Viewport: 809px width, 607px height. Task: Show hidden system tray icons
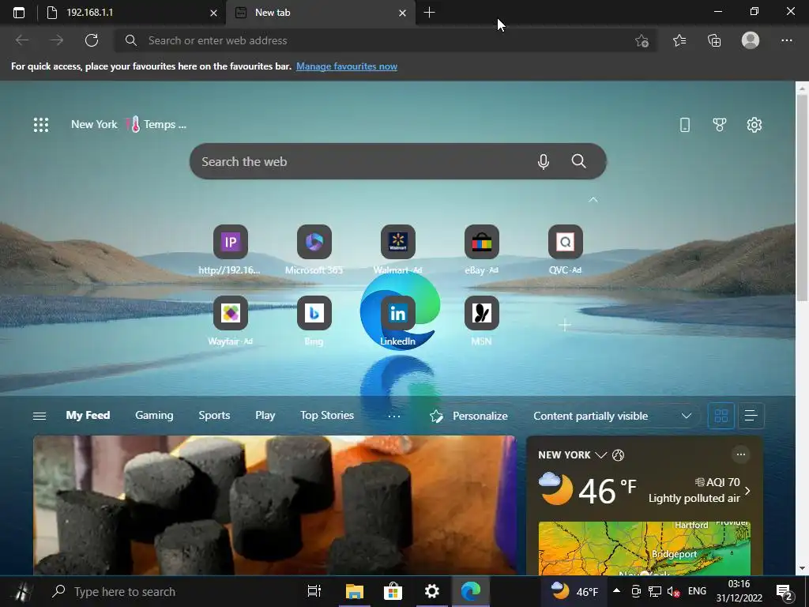pos(616,590)
